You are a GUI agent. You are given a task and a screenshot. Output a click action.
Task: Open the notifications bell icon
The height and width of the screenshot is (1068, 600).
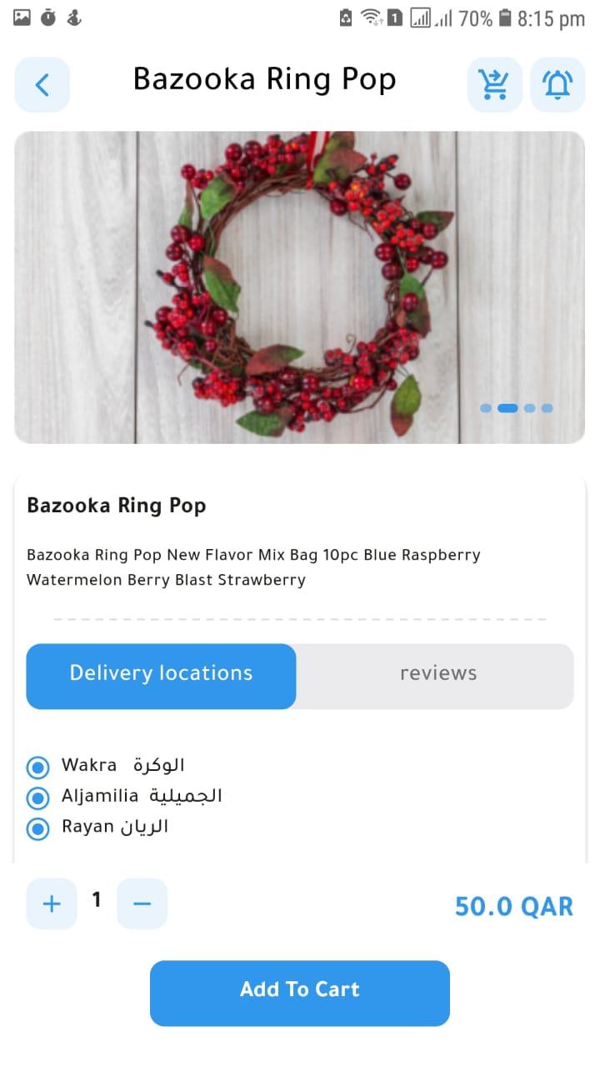557,84
